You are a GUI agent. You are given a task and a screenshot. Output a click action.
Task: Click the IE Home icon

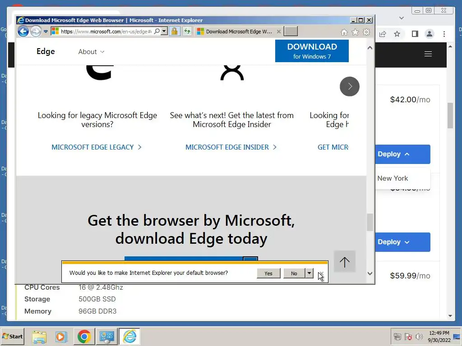(x=344, y=32)
